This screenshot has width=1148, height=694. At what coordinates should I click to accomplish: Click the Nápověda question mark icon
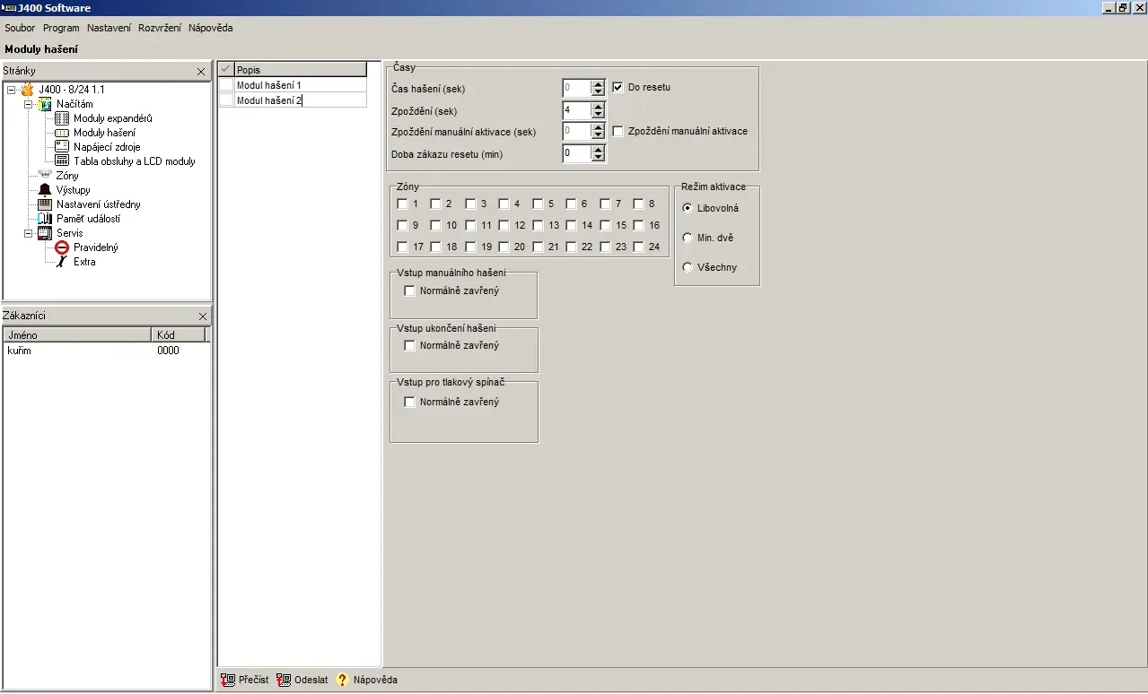click(x=342, y=680)
